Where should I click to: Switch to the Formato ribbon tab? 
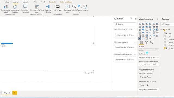coord(52,2)
